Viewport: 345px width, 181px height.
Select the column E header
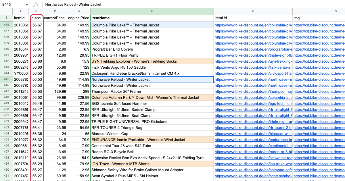(152, 11)
